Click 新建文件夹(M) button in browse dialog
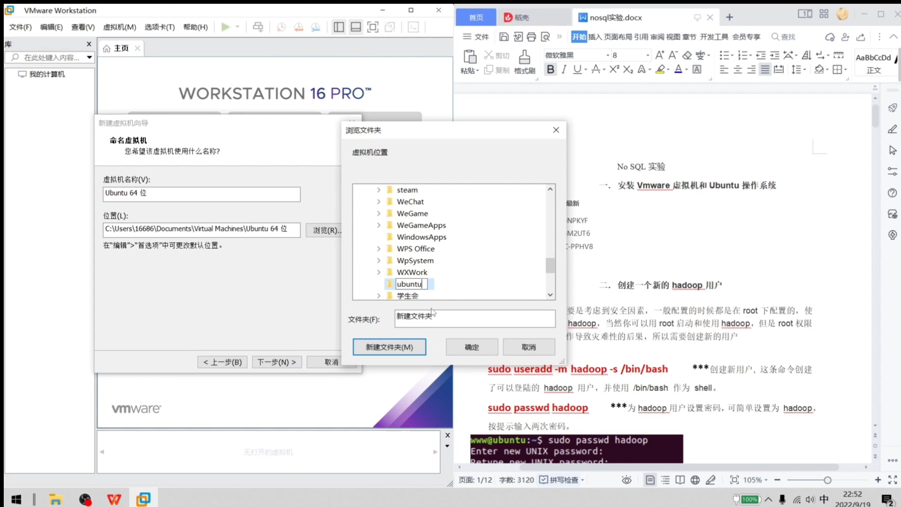This screenshot has height=507, width=901. click(x=389, y=347)
